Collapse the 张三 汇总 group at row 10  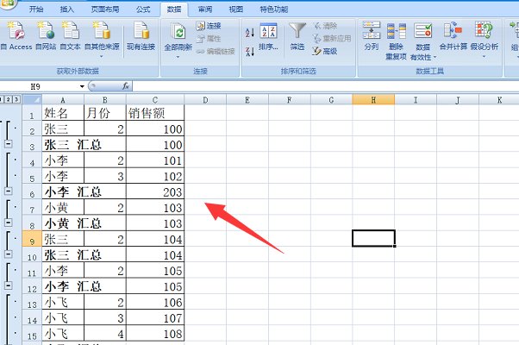[9, 254]
